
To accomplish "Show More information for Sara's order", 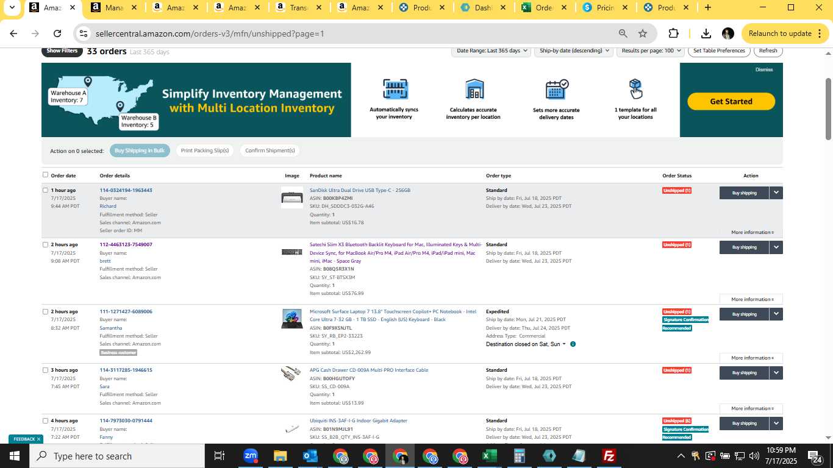I will (751, 408).
